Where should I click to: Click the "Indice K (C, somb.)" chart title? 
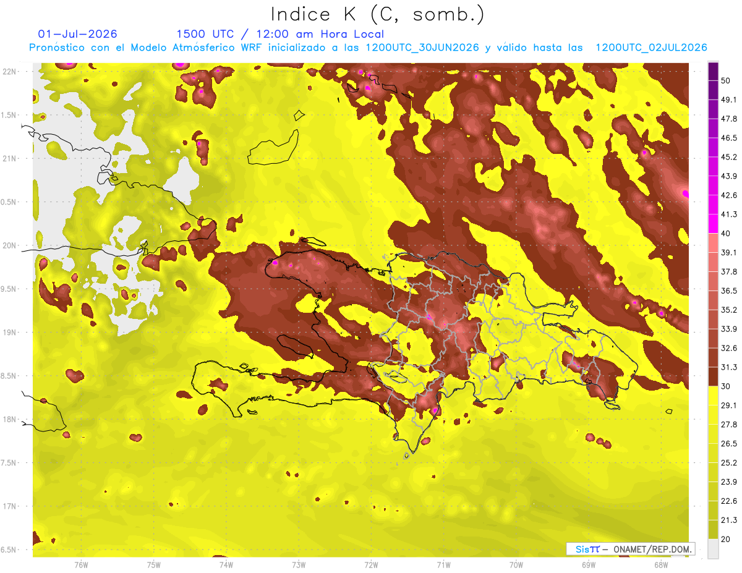[x=377, y=14]
